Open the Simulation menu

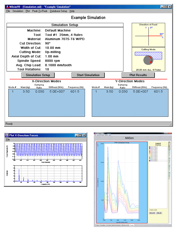pos(18,11)
